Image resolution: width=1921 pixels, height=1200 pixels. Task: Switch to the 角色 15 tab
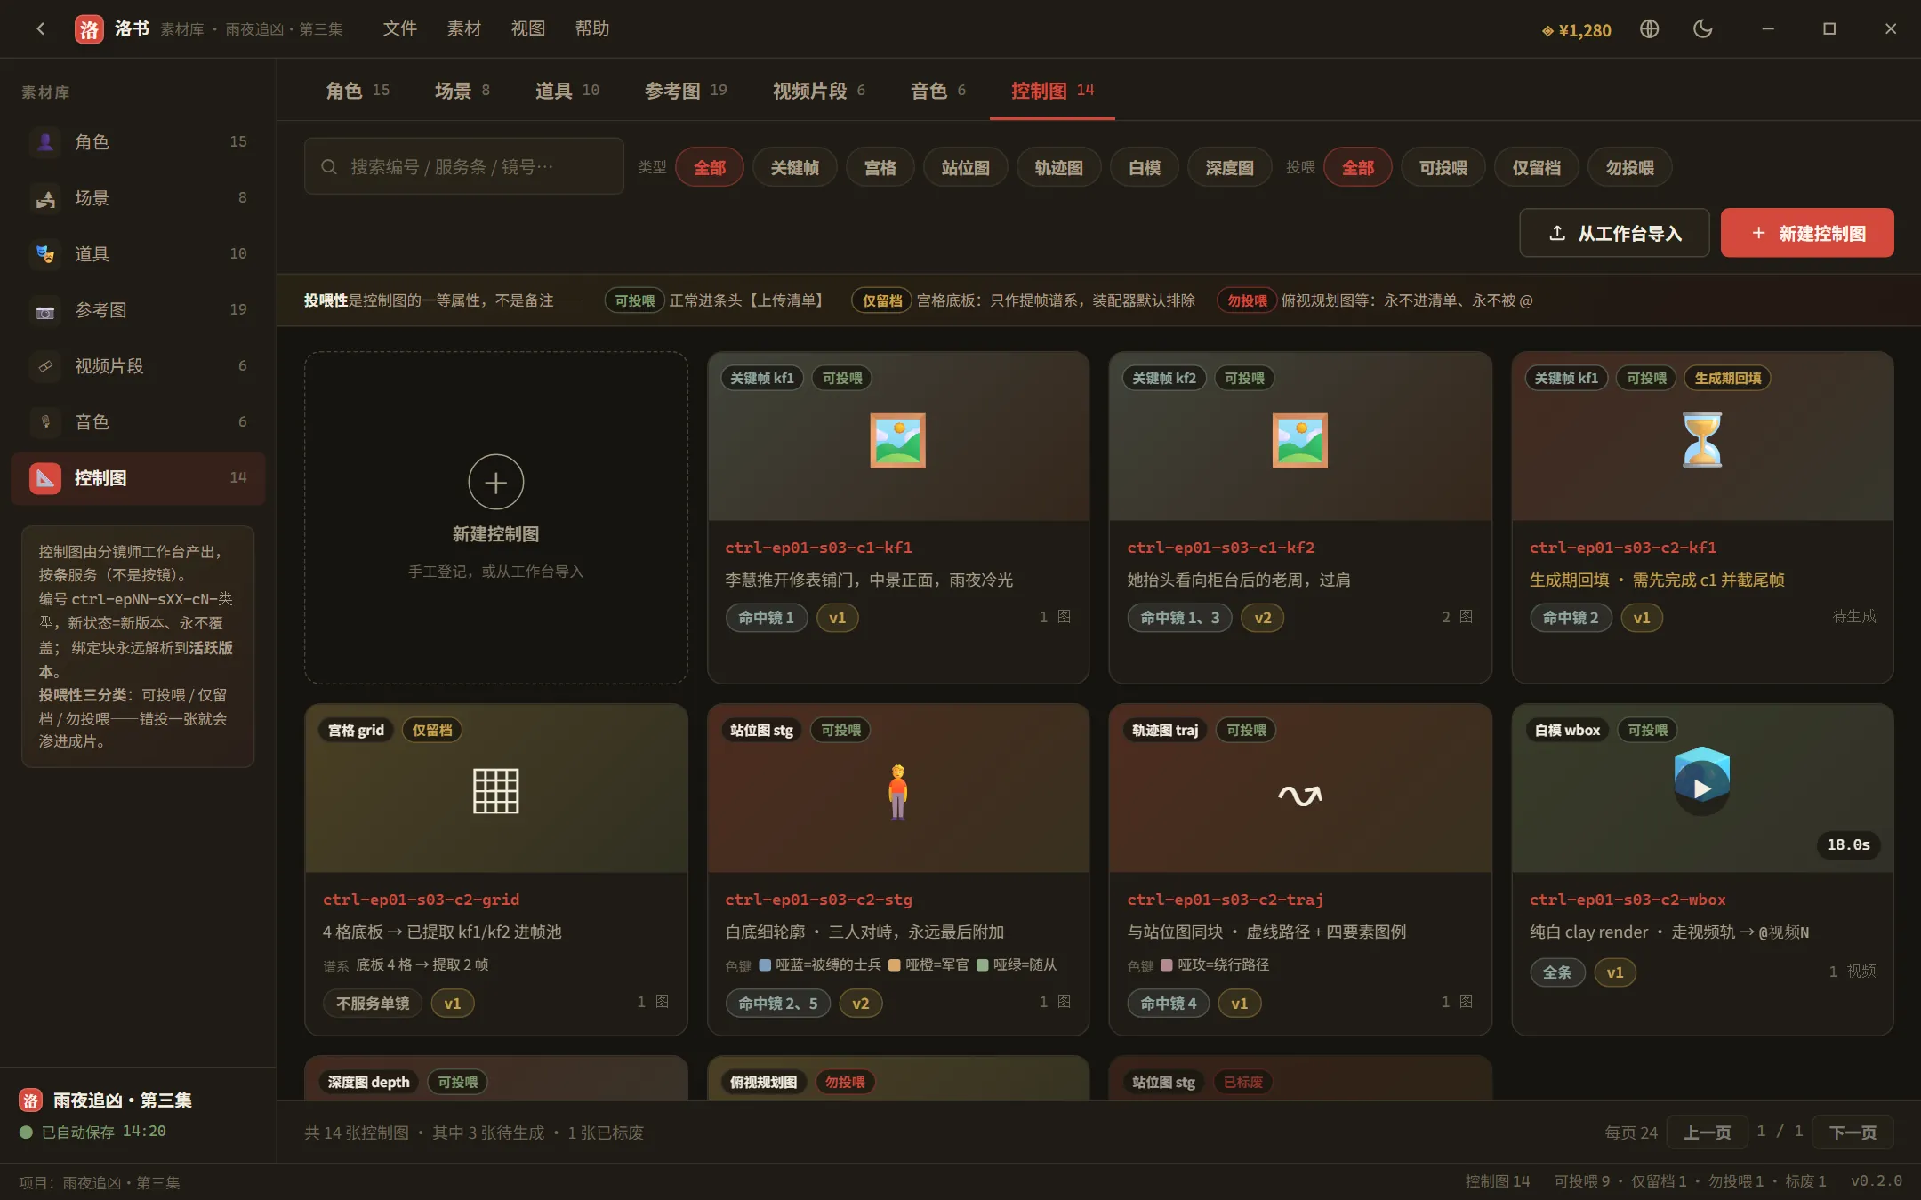[357, 90]
